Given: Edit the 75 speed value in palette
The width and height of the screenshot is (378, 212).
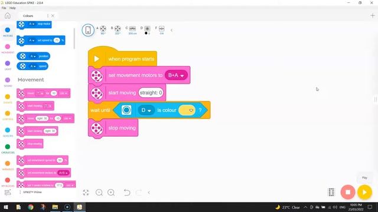Looking at the screenshot, I should pyautogui.click(x=57, y=41).
